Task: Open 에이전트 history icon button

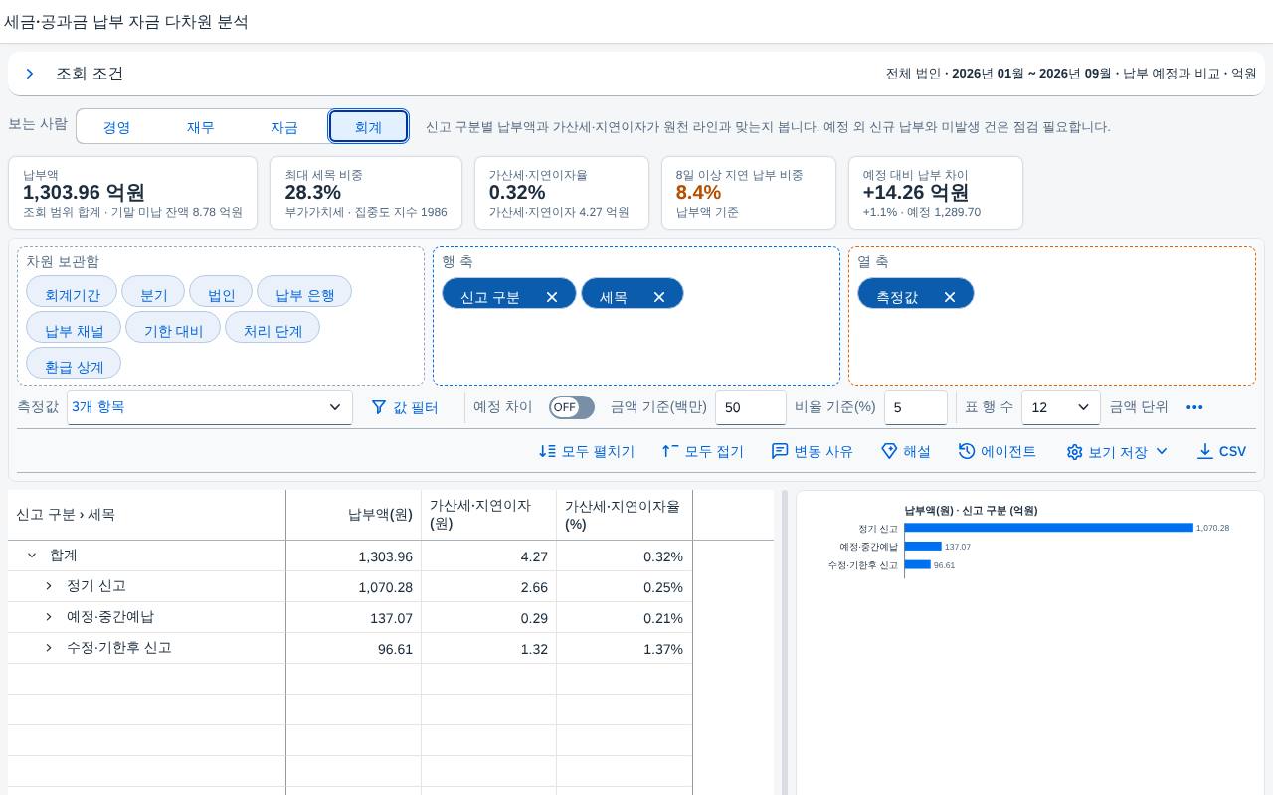Action: (998, 451)
